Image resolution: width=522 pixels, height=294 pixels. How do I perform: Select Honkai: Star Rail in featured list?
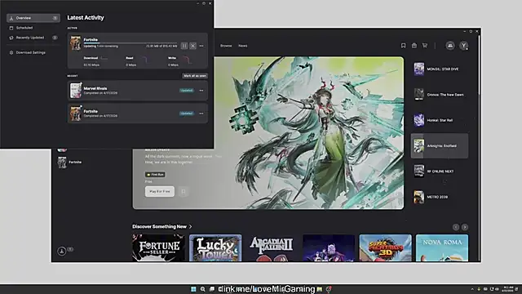tap(440, 120)
